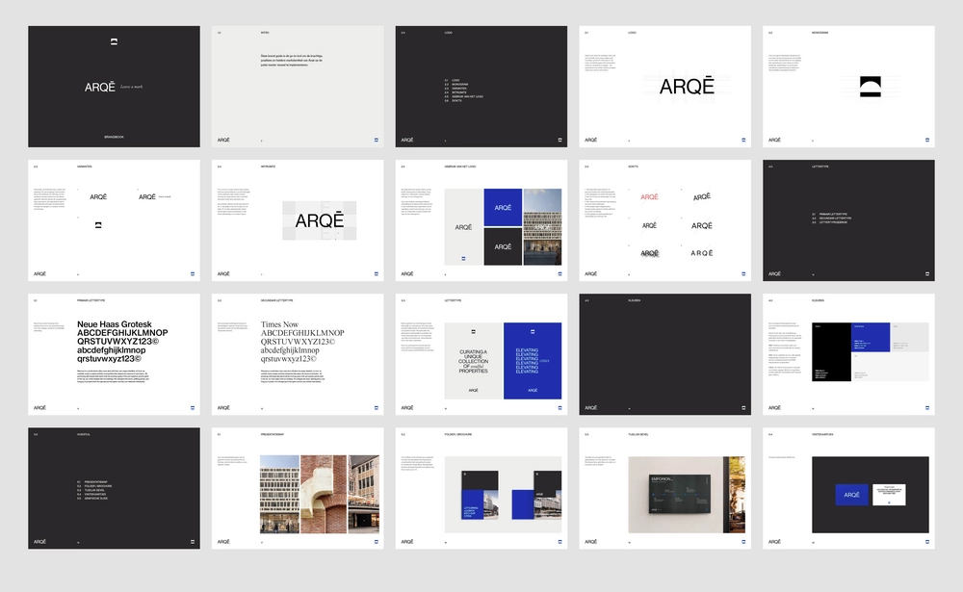Select the red ARQĒ logo on the Don'ts page

(650, 196)
